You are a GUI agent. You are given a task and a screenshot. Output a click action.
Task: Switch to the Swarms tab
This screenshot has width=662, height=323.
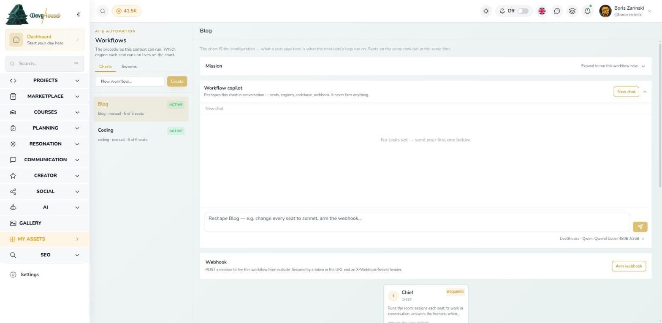(x=129, y=67)
